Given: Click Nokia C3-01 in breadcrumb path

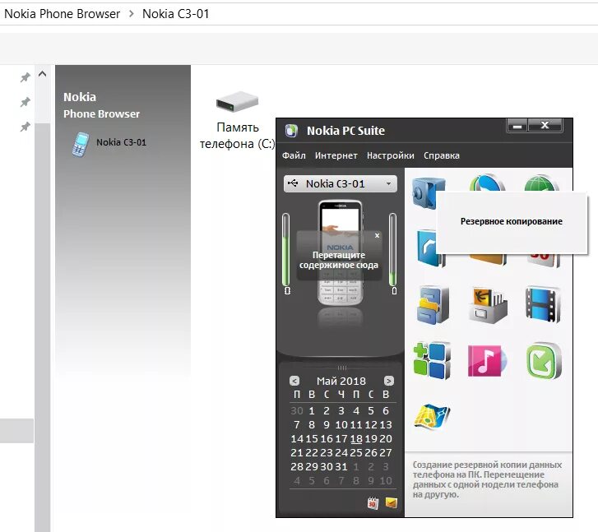Looking at the screenshot, I should [176, 14].
